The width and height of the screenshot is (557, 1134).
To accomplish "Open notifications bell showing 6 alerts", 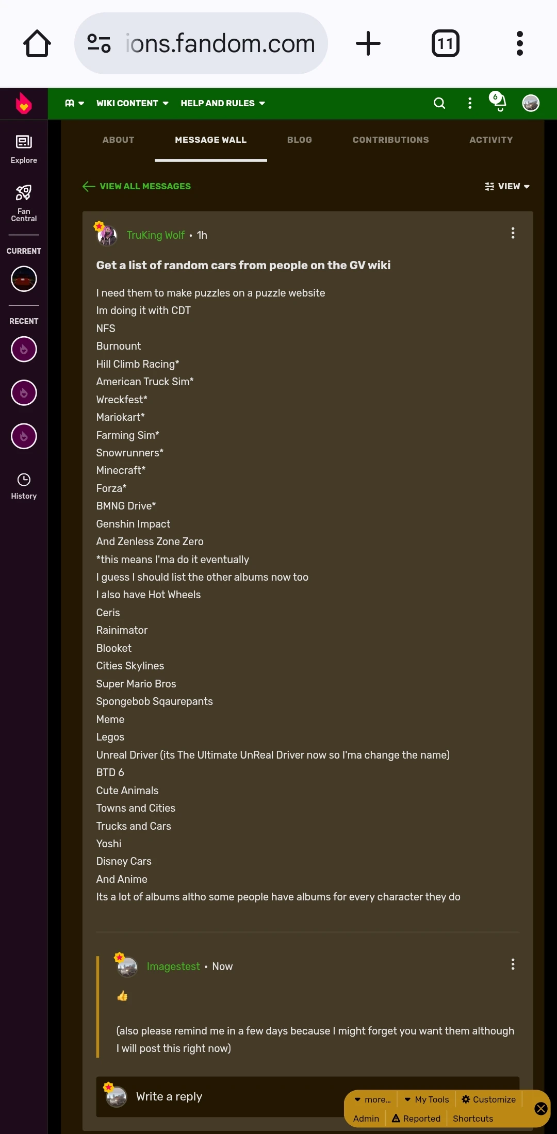I will 498,103.
